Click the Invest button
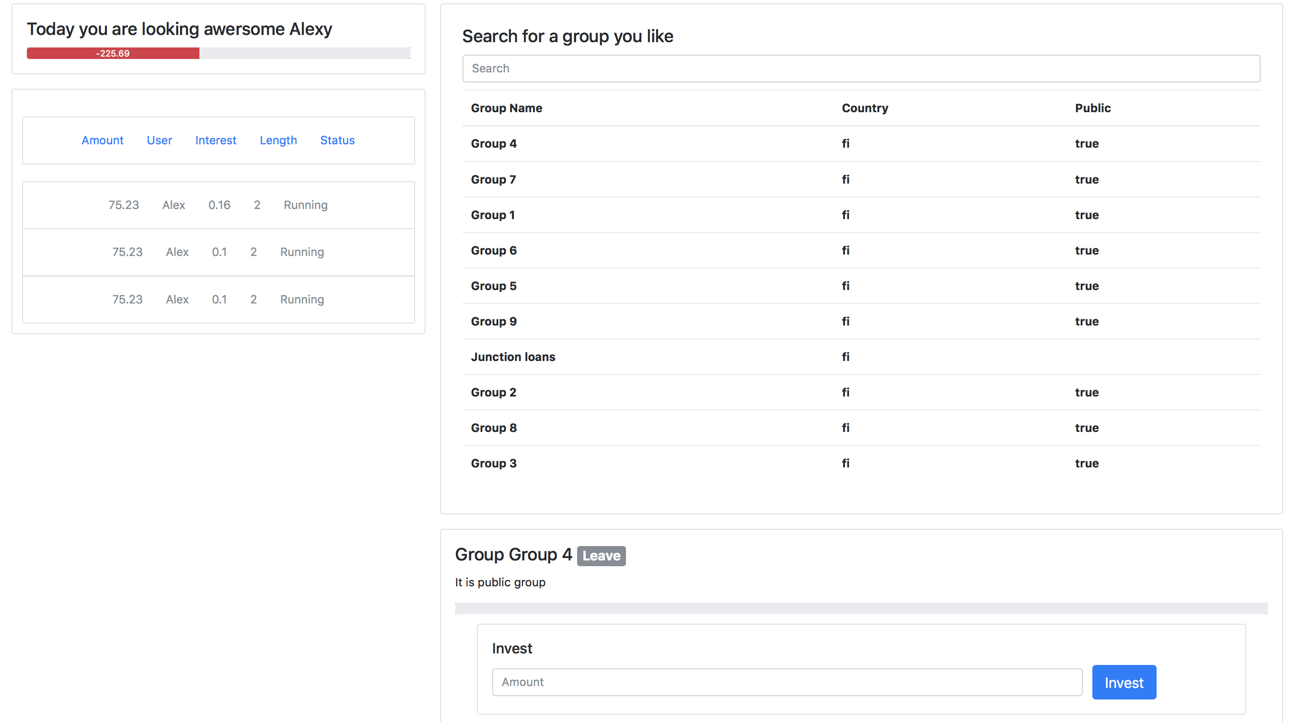This screenshot has width=1298, height=722. click(x=1123, y=682)
